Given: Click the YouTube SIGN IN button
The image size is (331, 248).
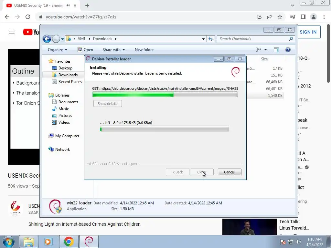Looking at the screenshot, I should pyautogui.click(x=308, y=32).
